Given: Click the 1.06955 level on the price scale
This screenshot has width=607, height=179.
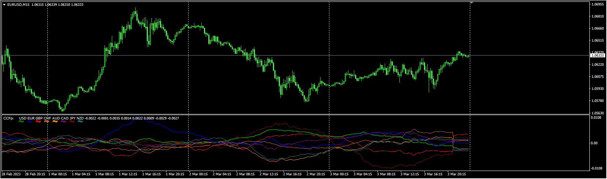Looking at the screenshot, I should (597, 4).
